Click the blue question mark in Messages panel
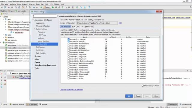Image resolution: width=192 pixels, height=108 pixels. pyautogui.click(x=1, y=87)
